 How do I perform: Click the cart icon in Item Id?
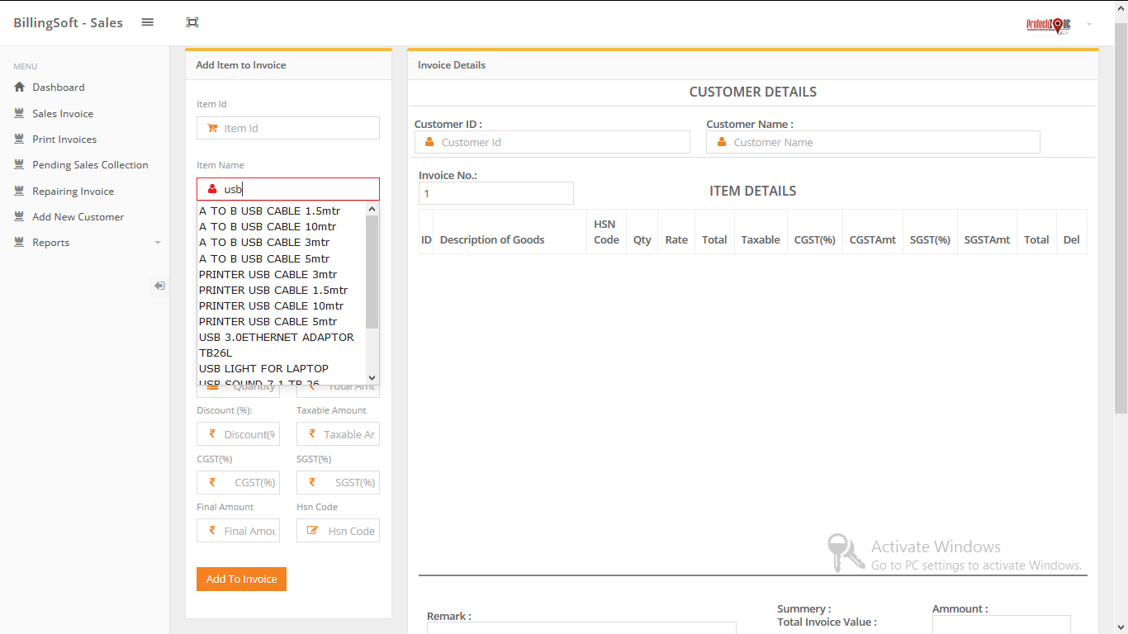212,128
